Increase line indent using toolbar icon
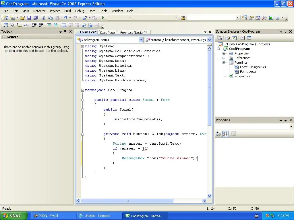This screenshot has width=294, height=220. pyautogui.click(x=41, y=25)
